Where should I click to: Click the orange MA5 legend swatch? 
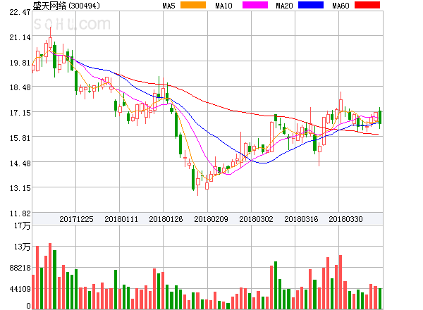(193, 5)
